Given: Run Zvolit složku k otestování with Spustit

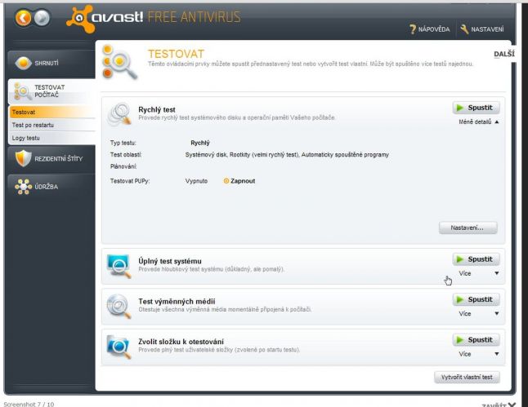Looking at the screenshot, I should click(476, 340).
